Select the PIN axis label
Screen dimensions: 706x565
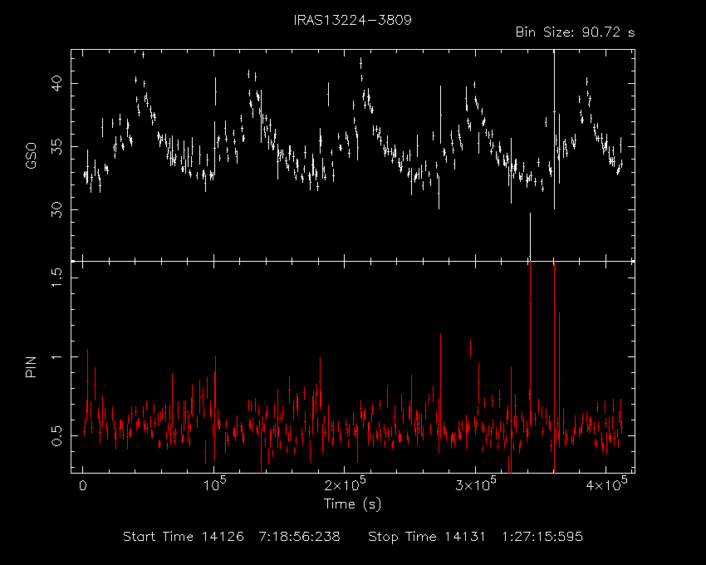[31, 366]
